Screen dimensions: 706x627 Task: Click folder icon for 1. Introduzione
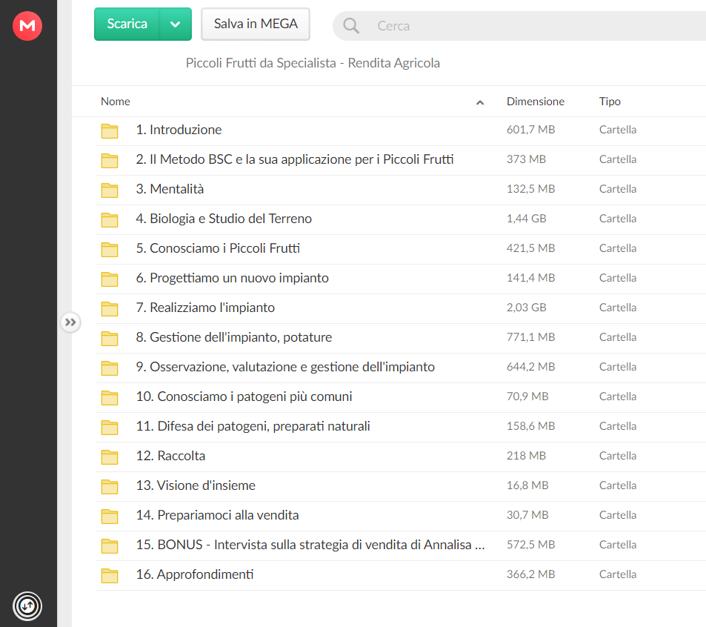click(x=110, y=130)
